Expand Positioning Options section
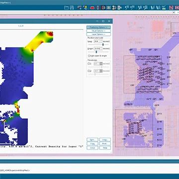 [98, 27]
